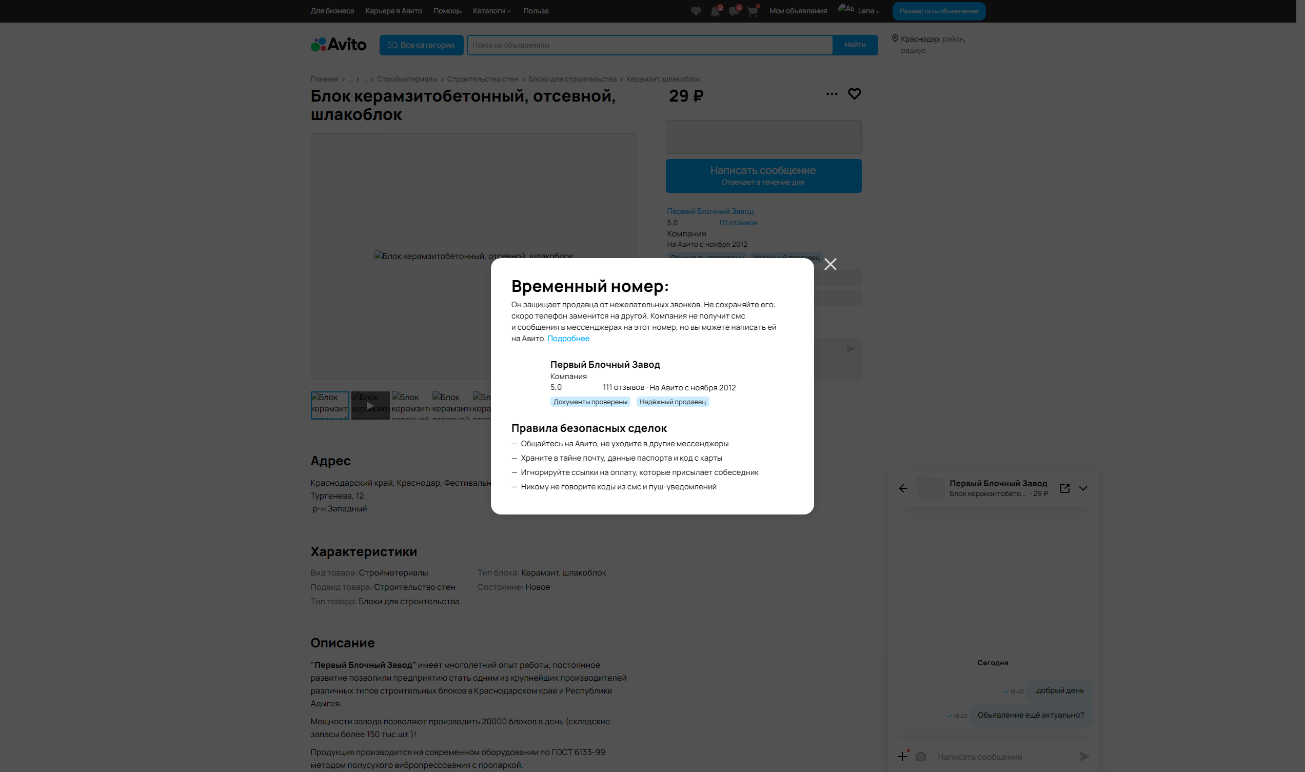Close the temporary number popup
The width and height of the screenshot is (1305, 772).
[x=830, y=264]
